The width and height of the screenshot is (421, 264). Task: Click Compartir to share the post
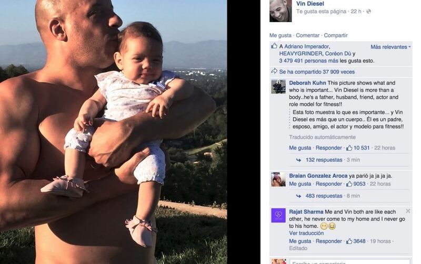coord(336,35)
